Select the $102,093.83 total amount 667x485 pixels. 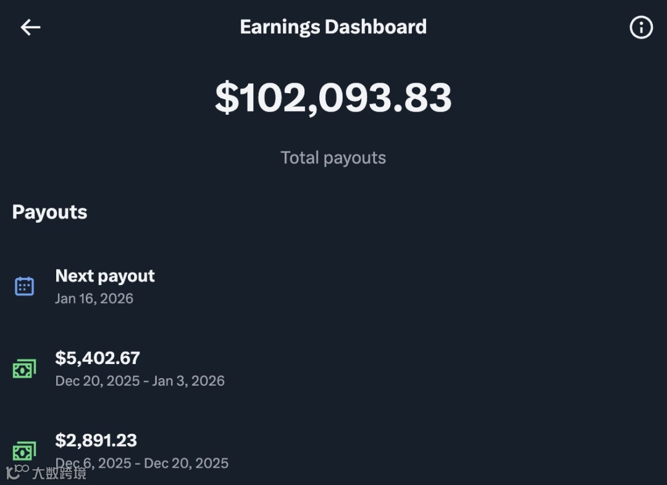click(333, 97)
